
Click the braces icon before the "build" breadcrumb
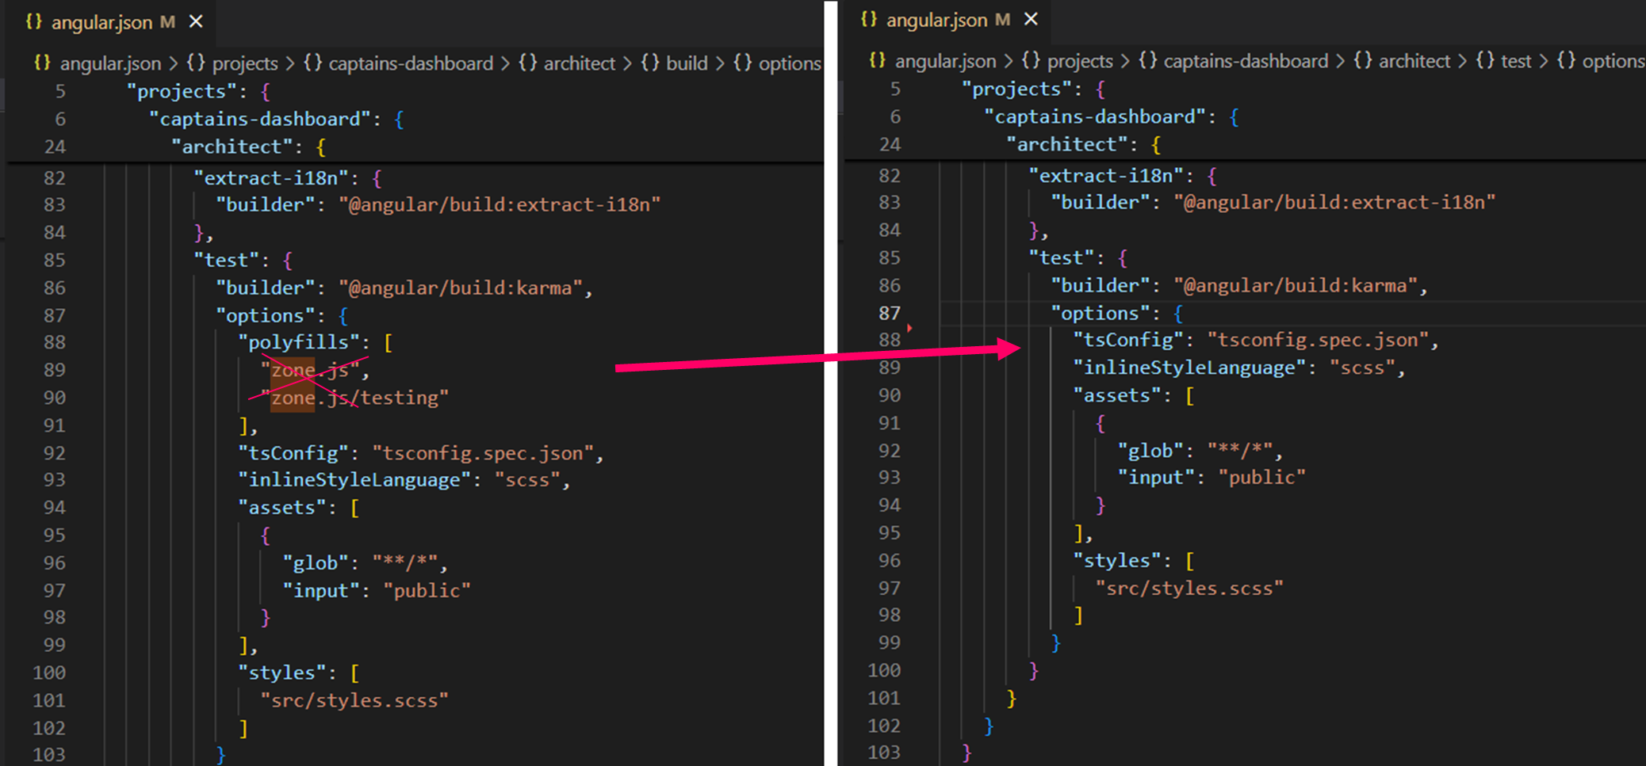point(650,63)
